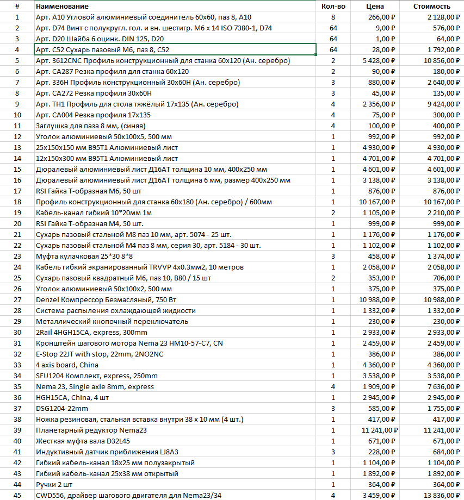Select the "E-Stop 22JT with stop" cell
464x500 pixels.
(175, 354)
